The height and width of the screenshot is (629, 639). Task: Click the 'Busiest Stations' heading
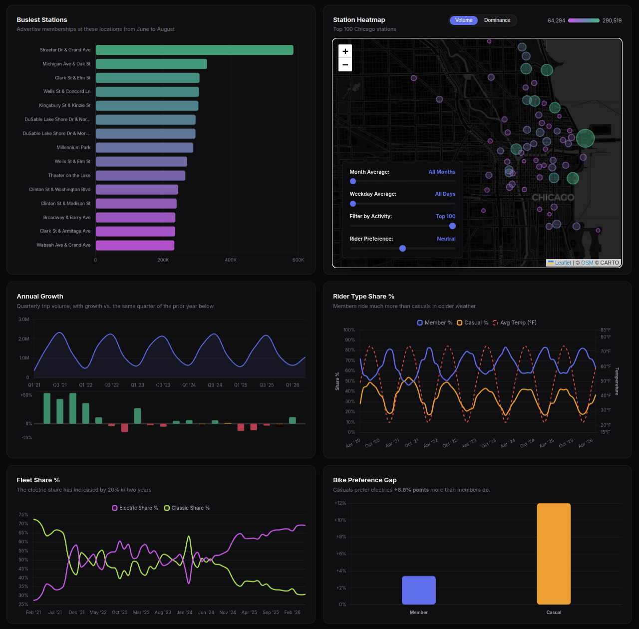point(42,20)
